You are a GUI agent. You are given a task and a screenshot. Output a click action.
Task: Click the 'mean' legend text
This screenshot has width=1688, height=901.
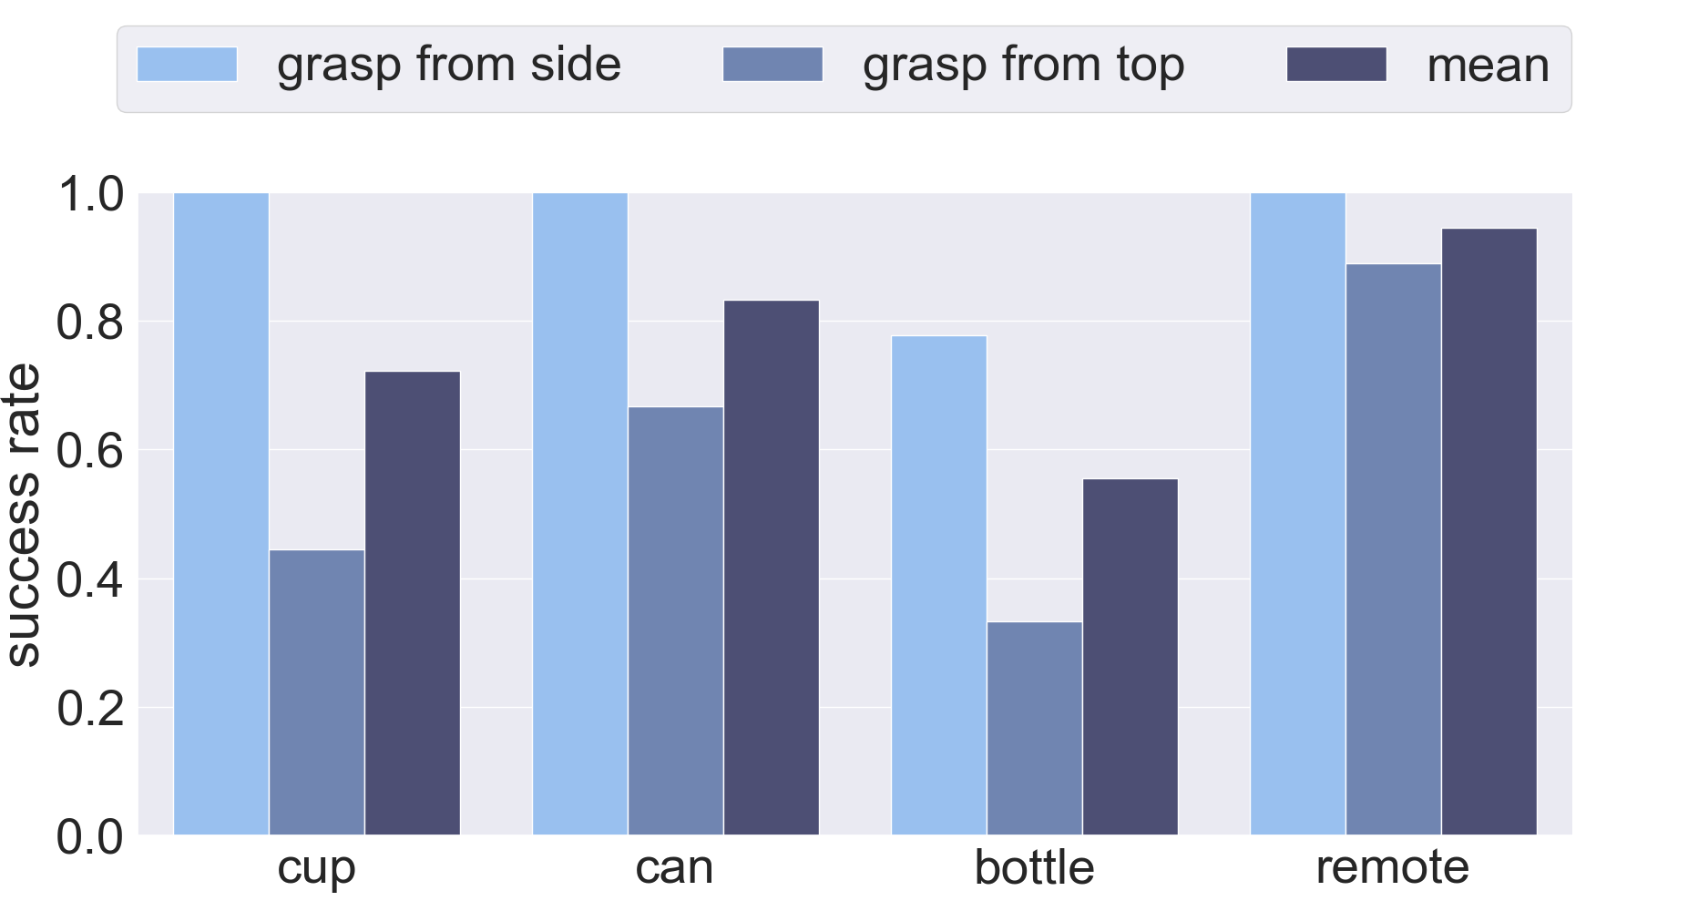point(1488,66)
